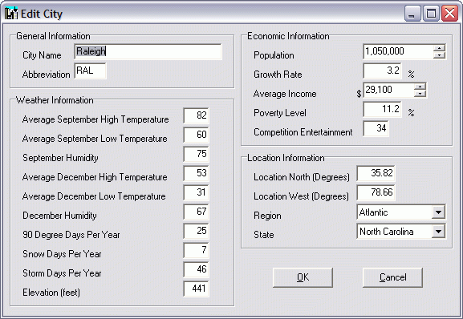The width and height of the screenshot is (463, 319).
Task: Close the Edit City dialog
Action: point(449,14)
